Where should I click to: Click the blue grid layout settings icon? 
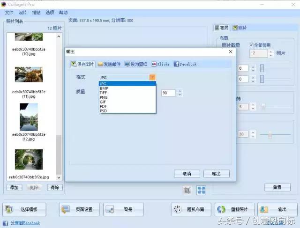pyautogui.click(x=201, y=190)
